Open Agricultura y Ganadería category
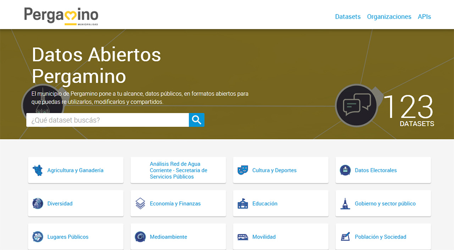Image resolution: width=454 pixels, height=250 pixels. [x=75, y=170]
